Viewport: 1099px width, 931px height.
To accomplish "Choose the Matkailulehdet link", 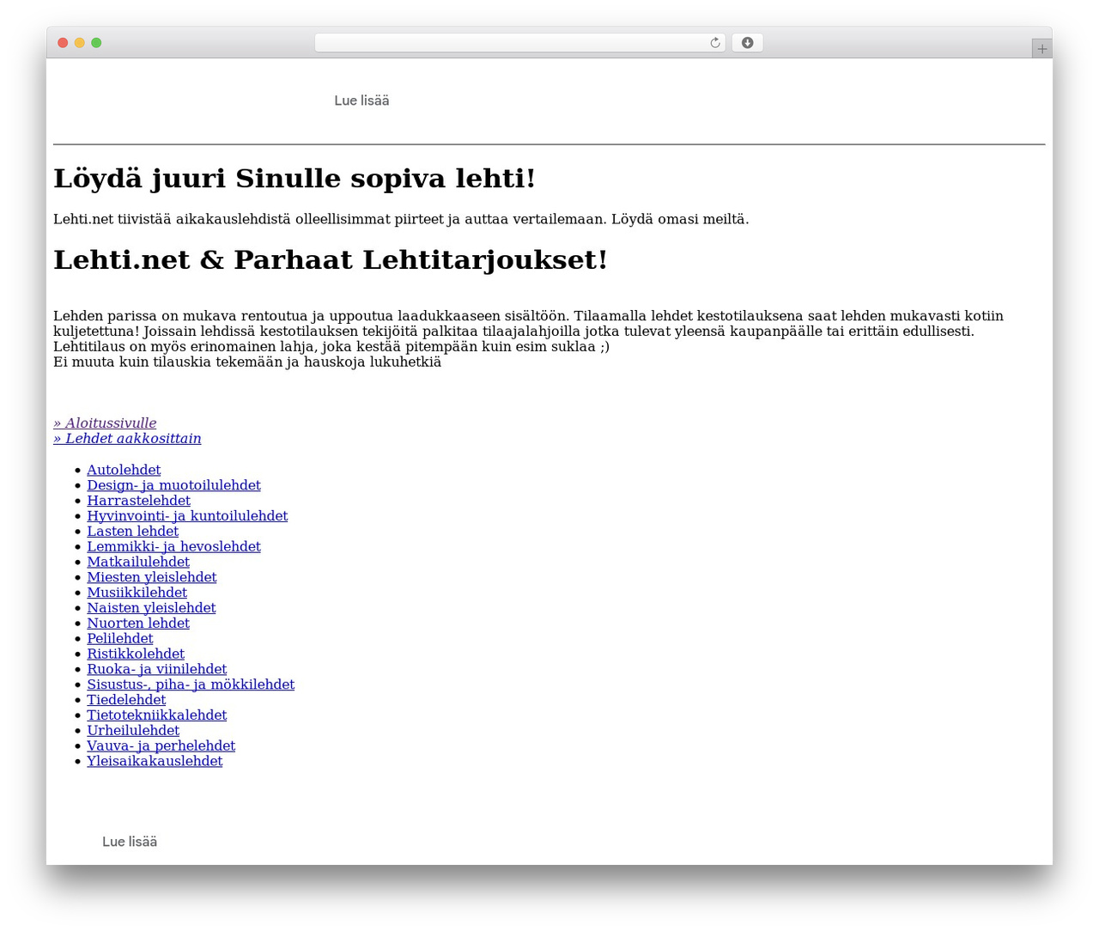I will click(138, 562).
